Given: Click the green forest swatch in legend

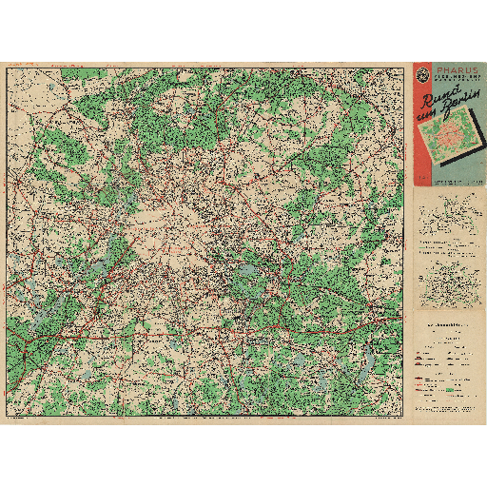Looking at the screenshot, I should coord(450,389).
